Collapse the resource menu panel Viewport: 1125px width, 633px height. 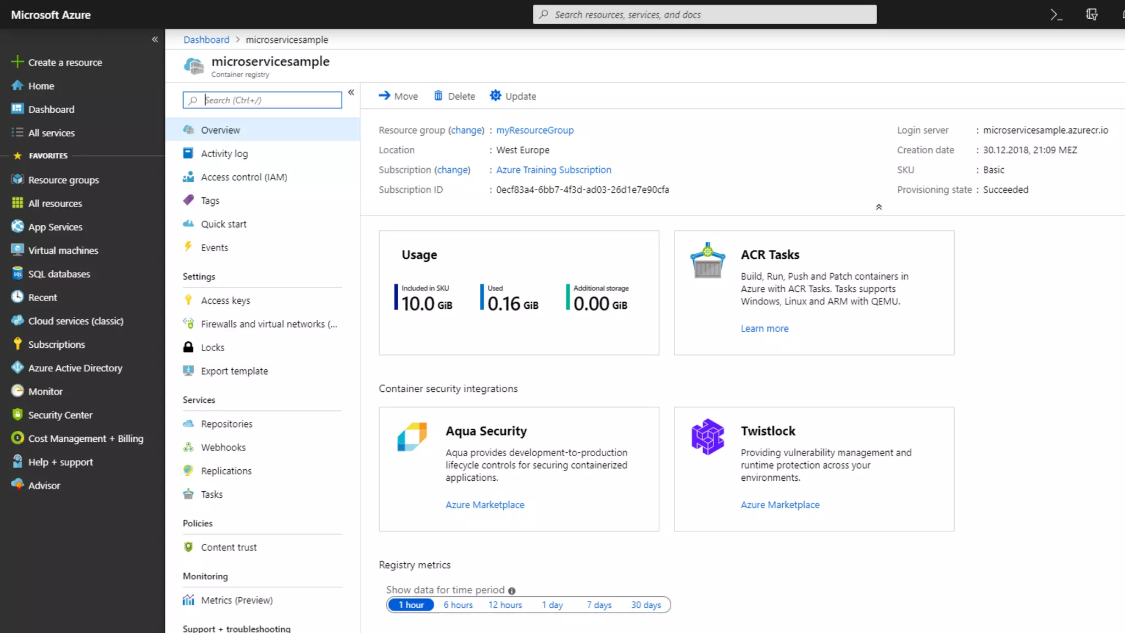pos(351,92)
